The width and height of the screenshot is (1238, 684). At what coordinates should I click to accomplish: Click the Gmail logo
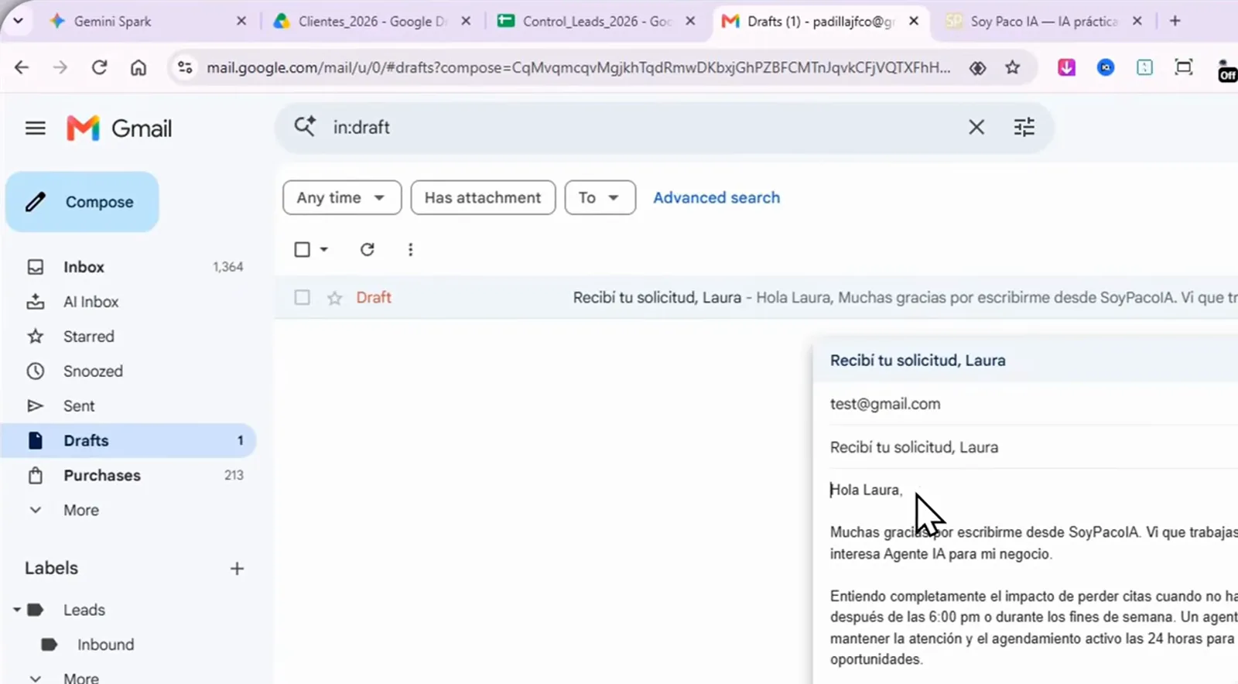pyautogui.click(x=119, y=128)
